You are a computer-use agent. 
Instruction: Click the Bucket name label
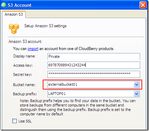(x=24, y=85)
